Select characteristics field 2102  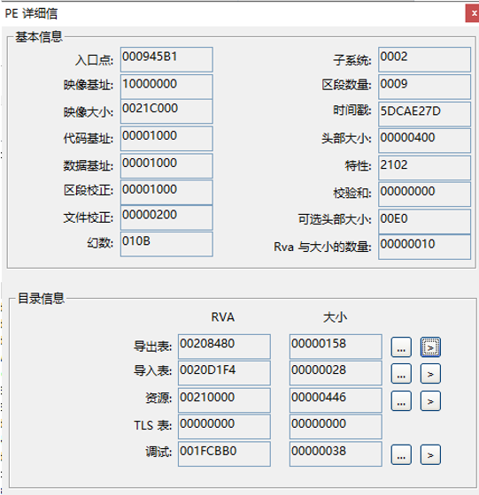[x=425, y=168]
